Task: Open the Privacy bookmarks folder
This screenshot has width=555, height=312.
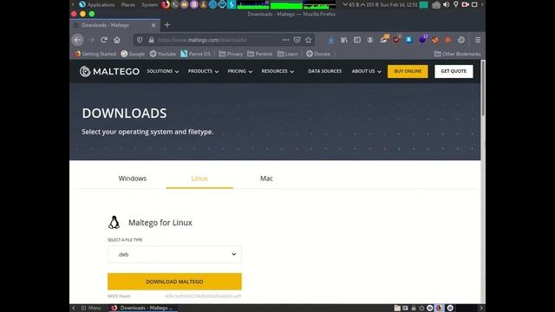Action: tap(231, 54)
